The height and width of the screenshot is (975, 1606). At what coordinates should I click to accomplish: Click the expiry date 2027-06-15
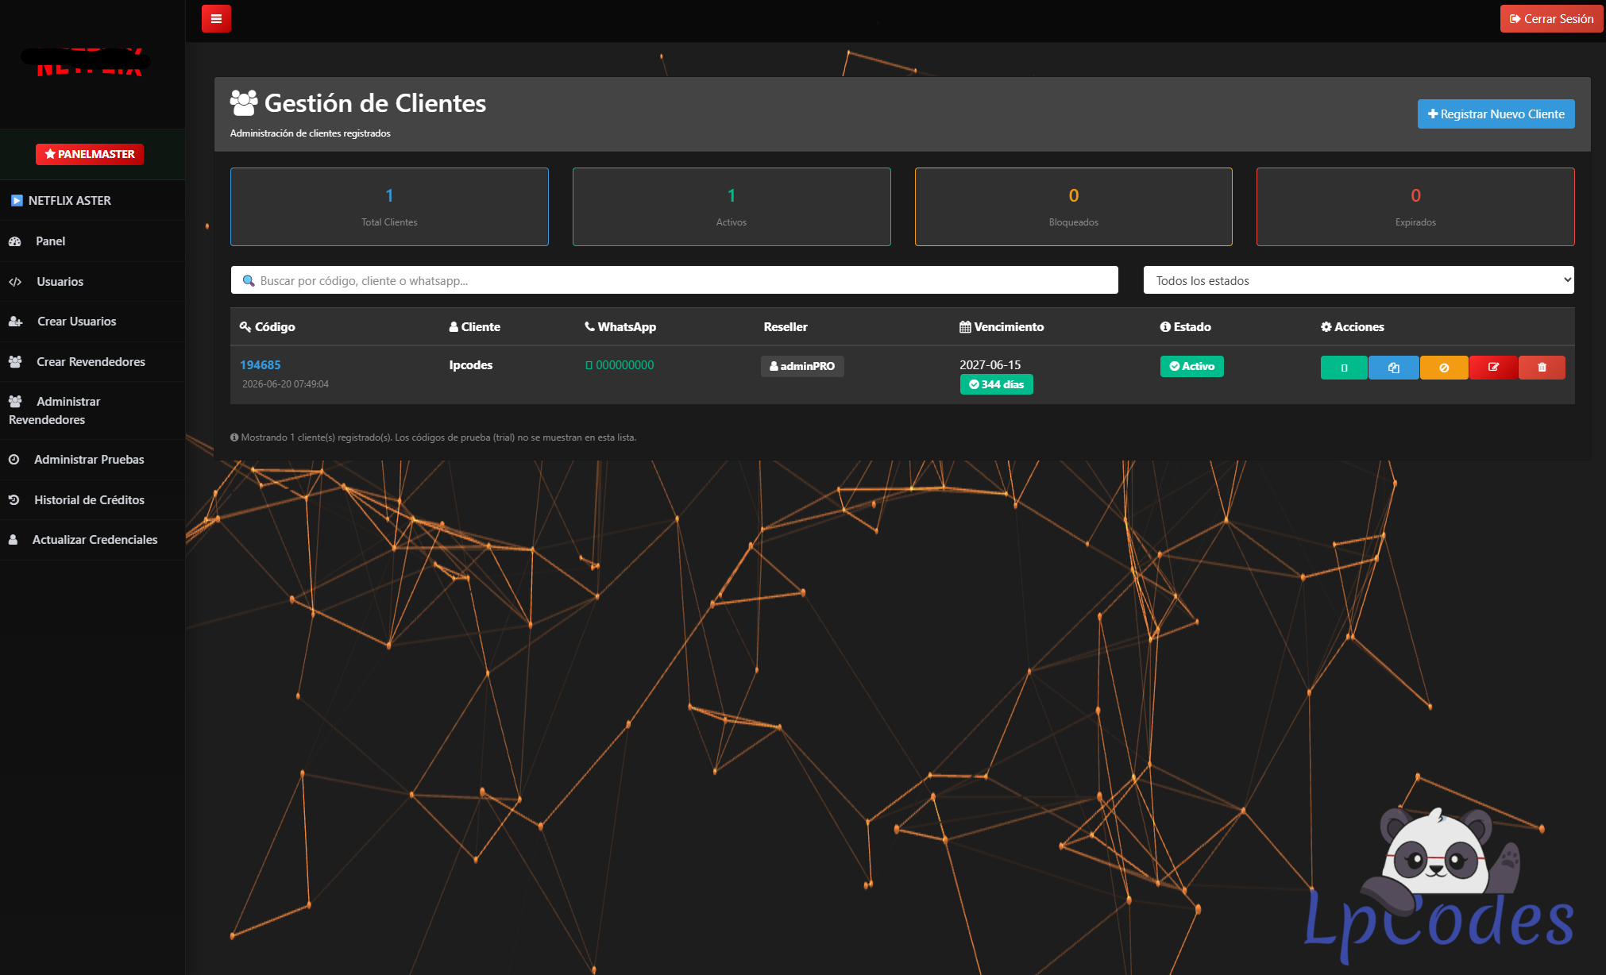[x=990, y=365]
